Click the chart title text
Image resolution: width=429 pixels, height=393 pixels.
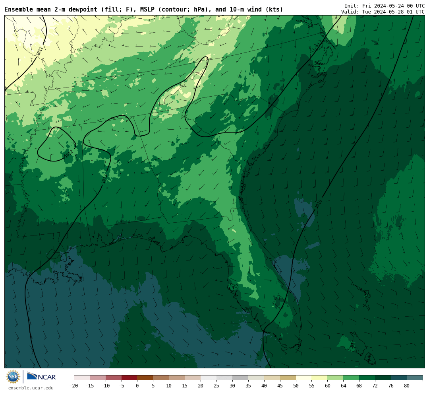point(144,9)
